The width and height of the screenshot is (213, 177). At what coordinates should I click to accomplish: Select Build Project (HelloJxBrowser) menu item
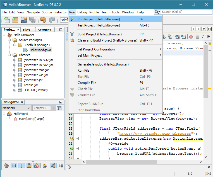point(115,34)
